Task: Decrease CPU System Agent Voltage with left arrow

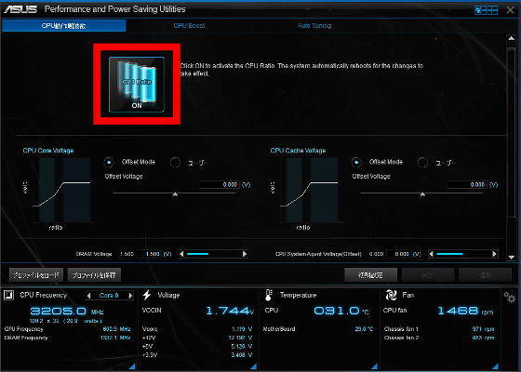Action: click(431, 254)
